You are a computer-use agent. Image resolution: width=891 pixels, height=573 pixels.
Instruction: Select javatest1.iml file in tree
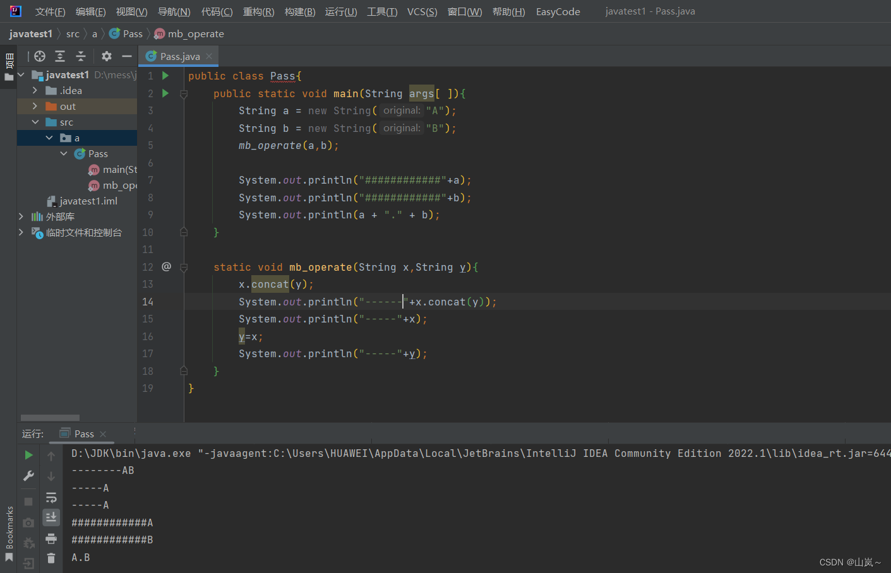[82, 201]
